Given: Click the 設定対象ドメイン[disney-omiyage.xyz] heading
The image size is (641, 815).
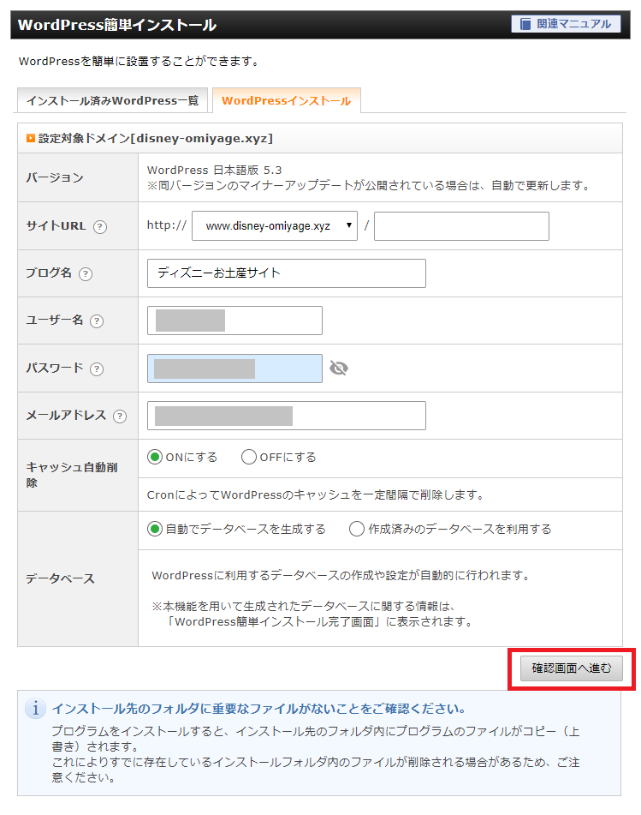Looking at the screenshot, I should (155, 138).
